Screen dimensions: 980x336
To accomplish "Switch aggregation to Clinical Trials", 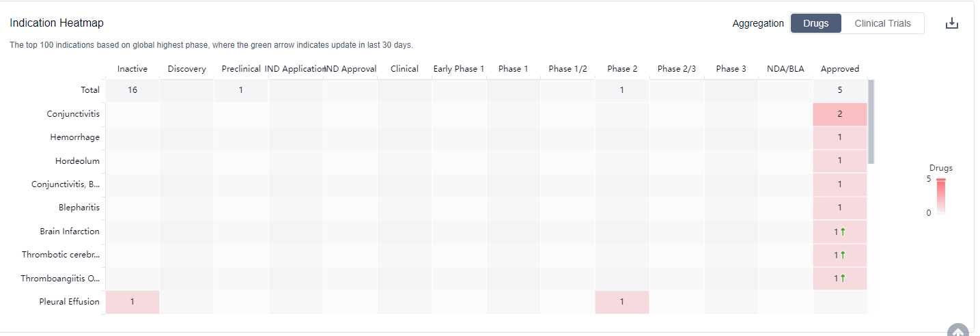I will 882,23.
